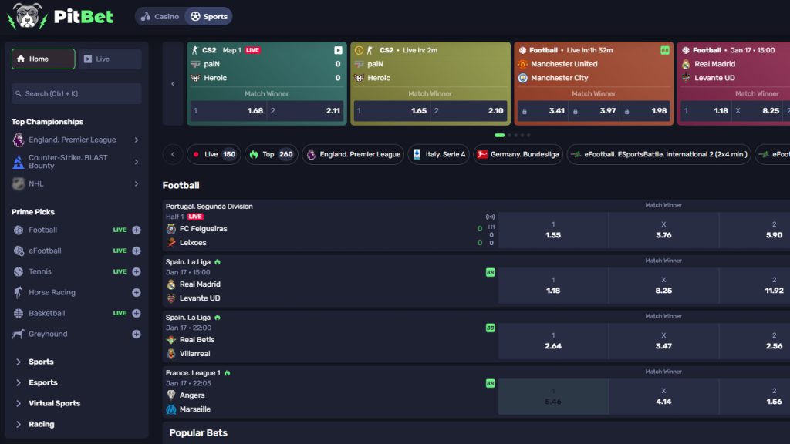
Task: Open the Home tab in sidebar
Action: (43, 59)
